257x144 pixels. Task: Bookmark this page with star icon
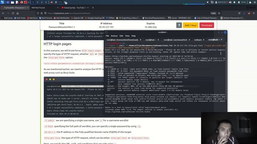click(219, 13)
